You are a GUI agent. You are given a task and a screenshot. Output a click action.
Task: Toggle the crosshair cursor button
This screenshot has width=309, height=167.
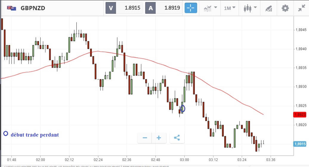point(191,8)
